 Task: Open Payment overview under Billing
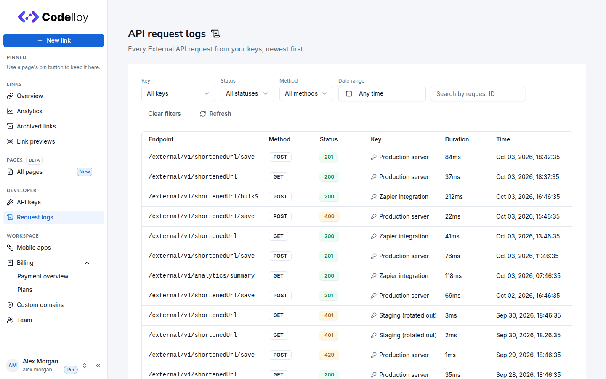pos(43,276)
